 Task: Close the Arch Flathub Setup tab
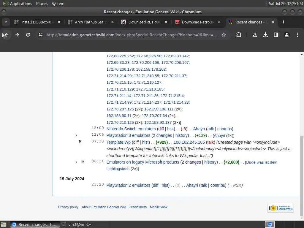113,22
